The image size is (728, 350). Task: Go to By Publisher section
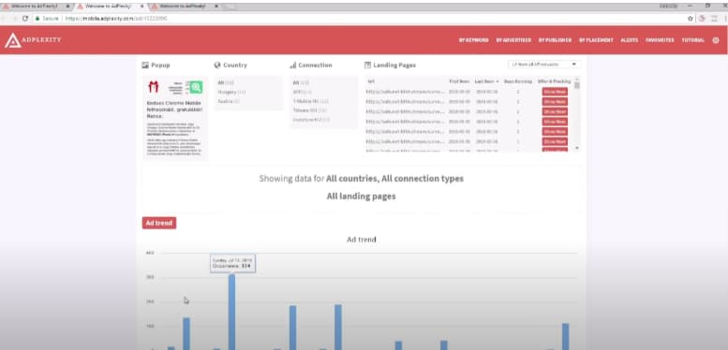(x=555, y=40)
